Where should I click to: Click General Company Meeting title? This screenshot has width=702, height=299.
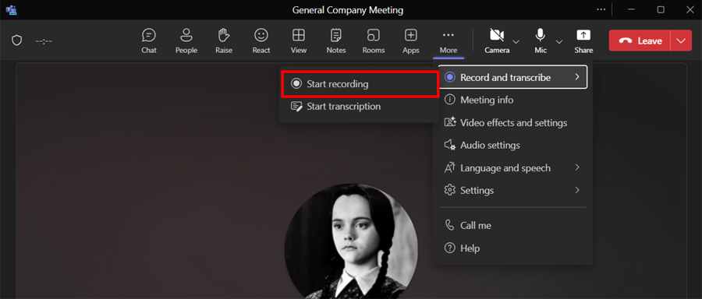tap(348, 9)
